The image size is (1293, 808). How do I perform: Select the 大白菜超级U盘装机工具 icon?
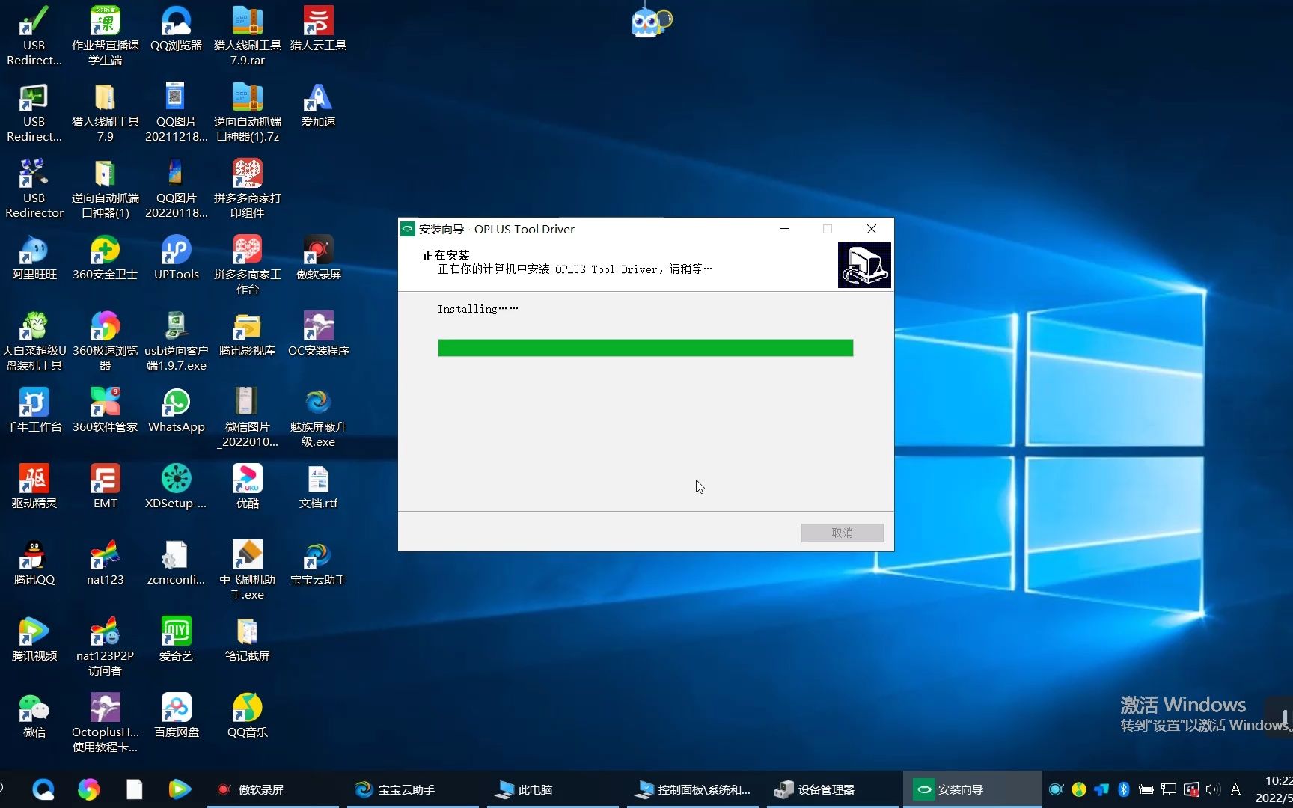[x=34, y=341]
